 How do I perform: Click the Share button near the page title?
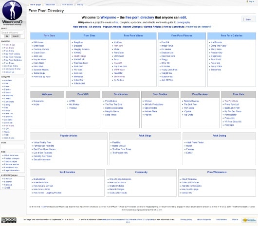click(248, 19)
